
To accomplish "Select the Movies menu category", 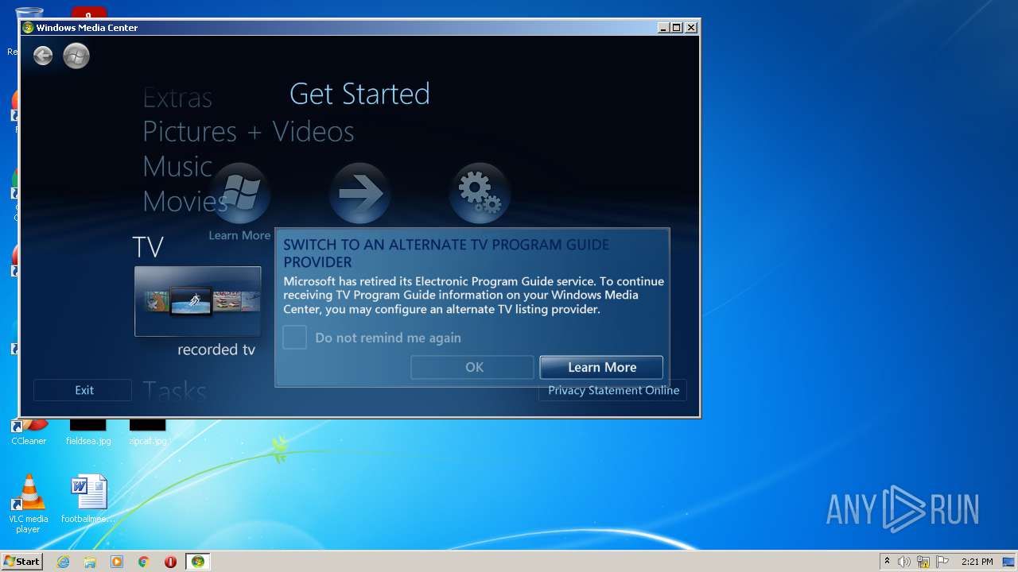I will [185, 202].
